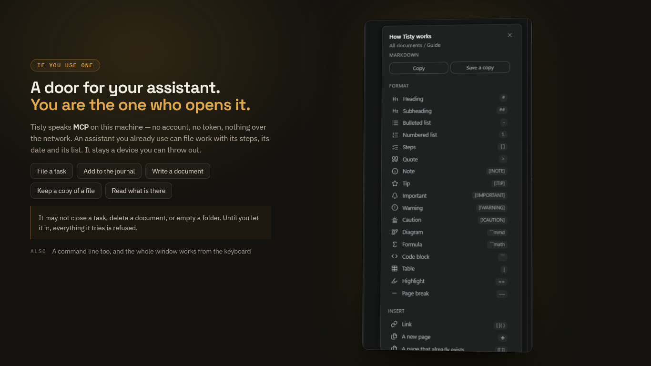Click the Heading H1 format icon

click(x=395, y=99)
